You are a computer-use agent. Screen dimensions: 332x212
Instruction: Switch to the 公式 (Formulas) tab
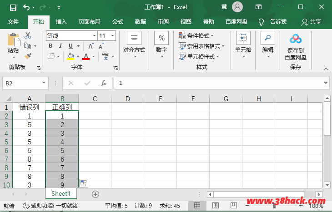pyautogui.click(x=118, y=21)
